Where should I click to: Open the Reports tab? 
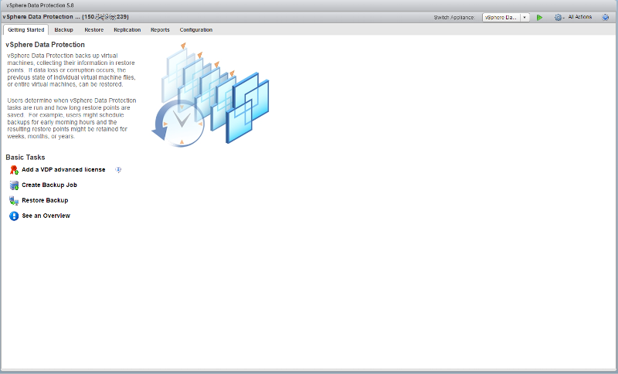click(x=160, y=30)
